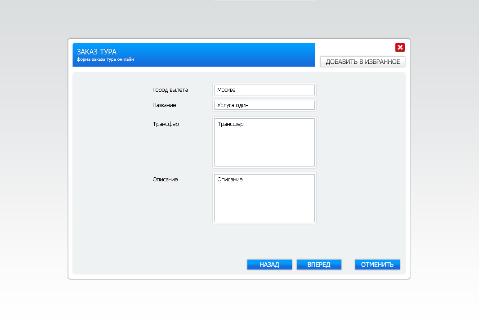Image resolution: width=479 pixels, height=328 pixels.
Task: Click the ДОБАВИТЬ В ИЗБРАННОЕ button
Action: [x=363, y=62]
